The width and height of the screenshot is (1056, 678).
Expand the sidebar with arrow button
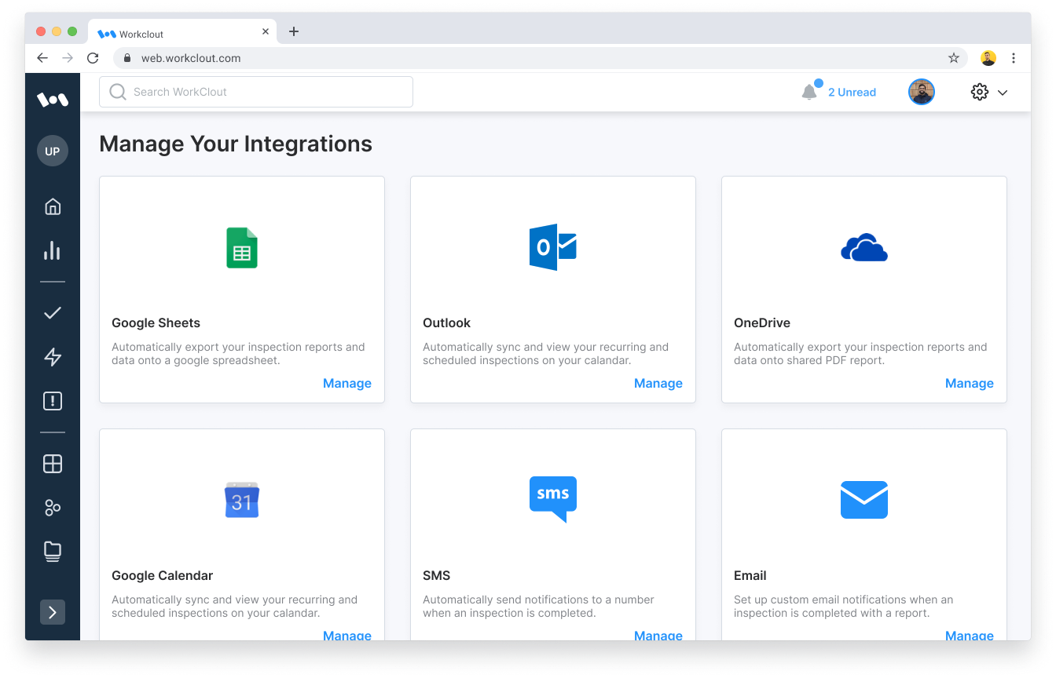[x=53, y=612]
